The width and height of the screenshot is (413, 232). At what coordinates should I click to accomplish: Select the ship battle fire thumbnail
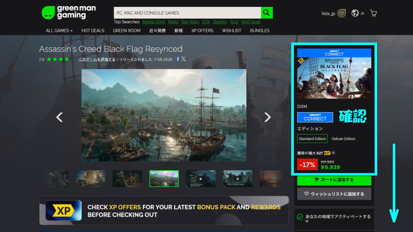91,179
